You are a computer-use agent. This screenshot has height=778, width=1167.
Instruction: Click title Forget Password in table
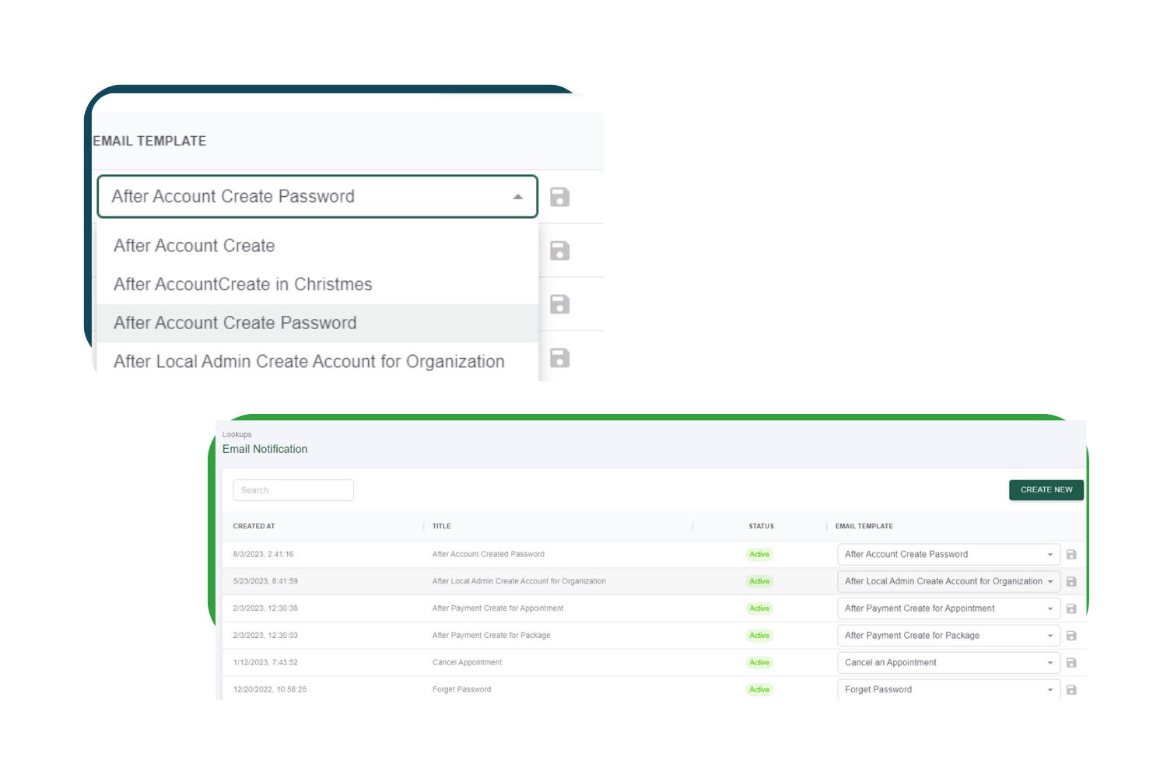pos(461,689)
